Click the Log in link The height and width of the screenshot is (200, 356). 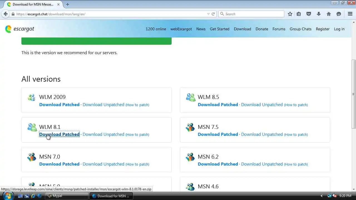click(339, 29)
